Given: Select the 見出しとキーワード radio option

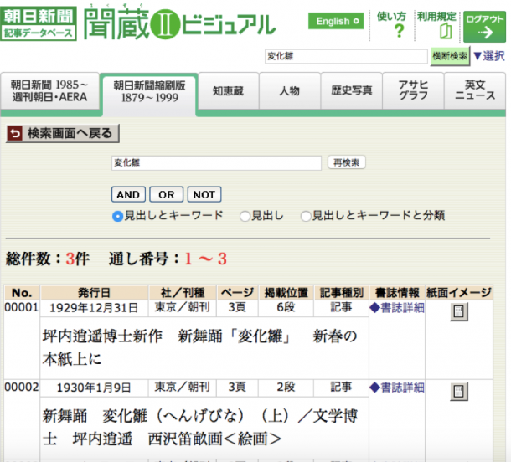Looking at the screenshot, I should [x=117, y=216].
